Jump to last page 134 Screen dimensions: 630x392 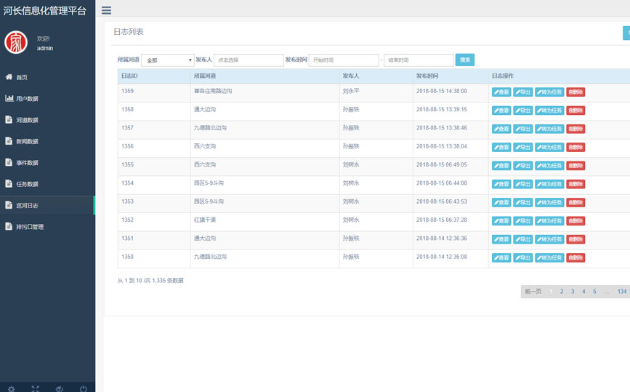(x=622, y=292)
